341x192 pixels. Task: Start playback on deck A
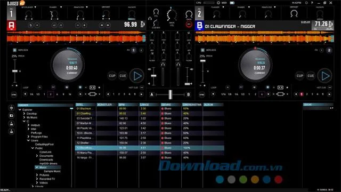[137, 76]
